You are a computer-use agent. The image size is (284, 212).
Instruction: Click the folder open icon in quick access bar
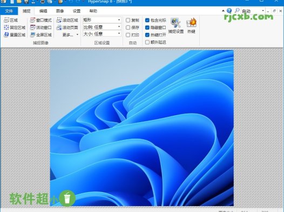coord(19,2)
